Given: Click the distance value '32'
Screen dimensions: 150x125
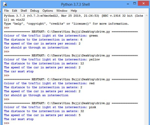Looking at the screenshot, I should (82, 111).
